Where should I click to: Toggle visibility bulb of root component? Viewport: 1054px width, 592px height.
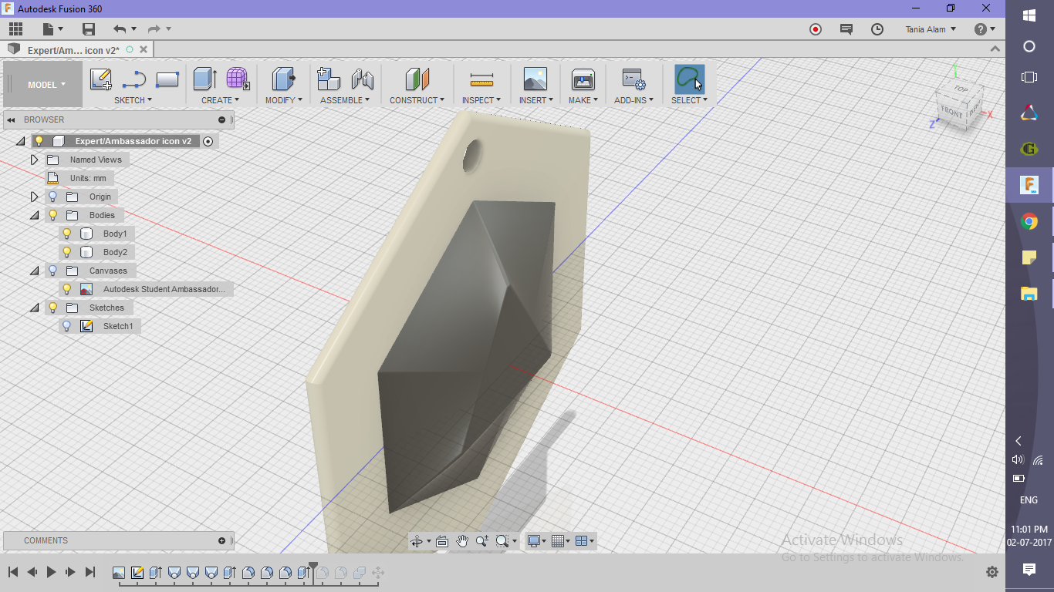[x=39, y=141]
